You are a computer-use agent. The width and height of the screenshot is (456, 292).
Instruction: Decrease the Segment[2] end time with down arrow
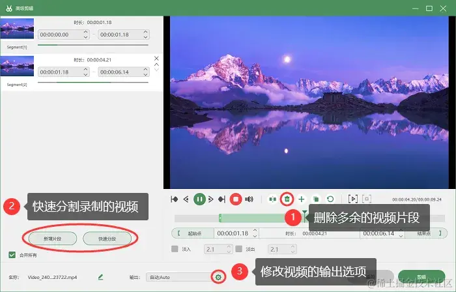click(x=145, y=74)
